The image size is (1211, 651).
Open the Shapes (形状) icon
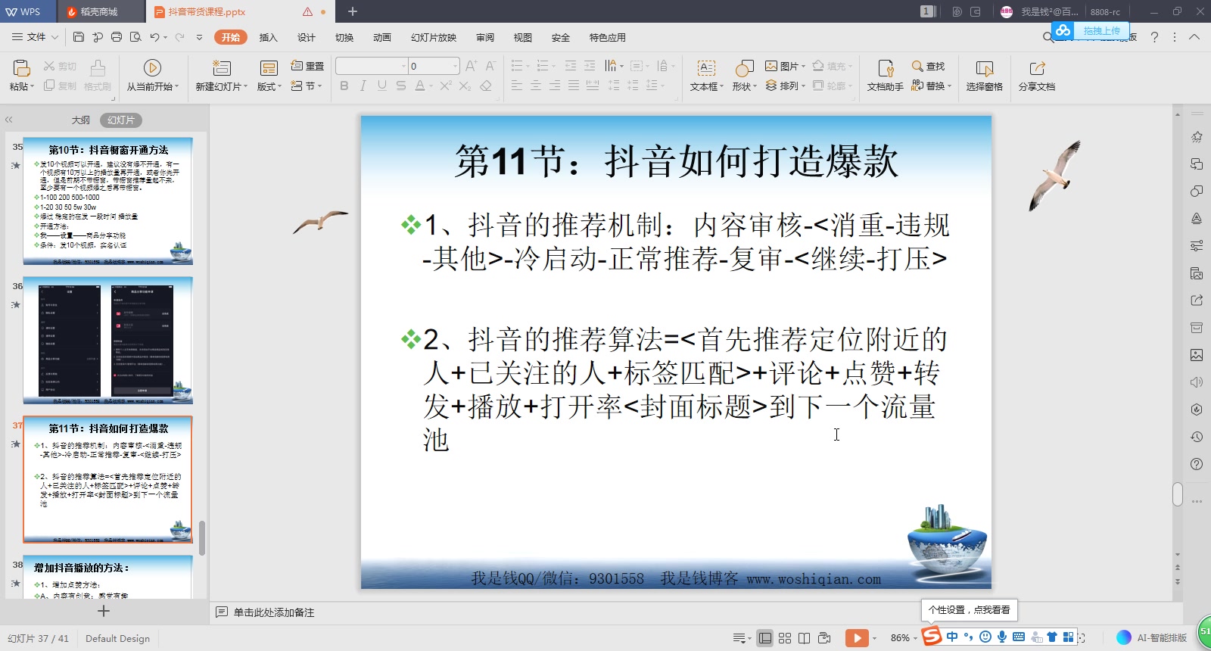point(744,68)
